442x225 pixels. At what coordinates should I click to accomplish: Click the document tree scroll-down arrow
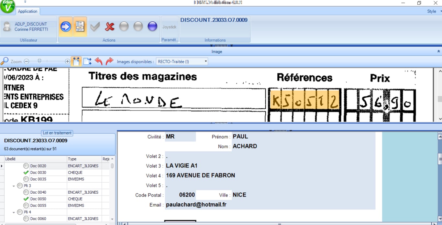click(x=112, y=219)
